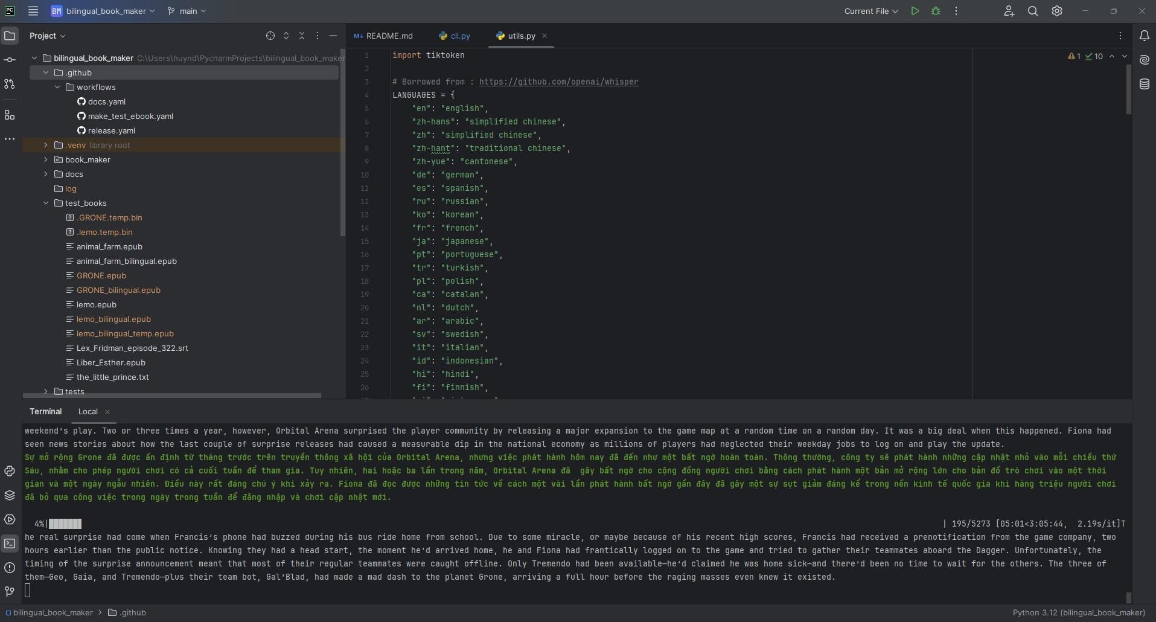Open the main branch dropdown
This screenshot has height=622, width=1156.
pos(187,11)
